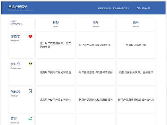The image size is (167, 125).
Task: Click the 参与度 Engagement row title
Action: (16, 66)
